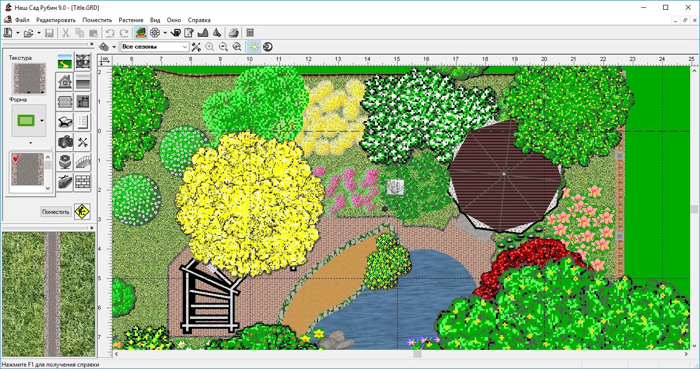Viewport: 700px width, 369px height.
Task: Choose the garden bench furniture tool
Action: [x=65, y=122]
